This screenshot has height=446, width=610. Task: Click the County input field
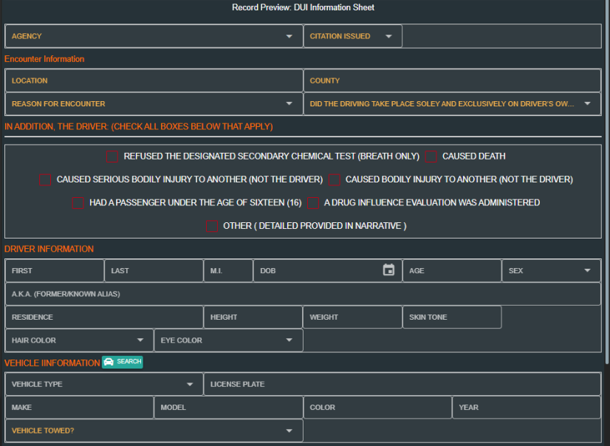(x=452, y=80)
